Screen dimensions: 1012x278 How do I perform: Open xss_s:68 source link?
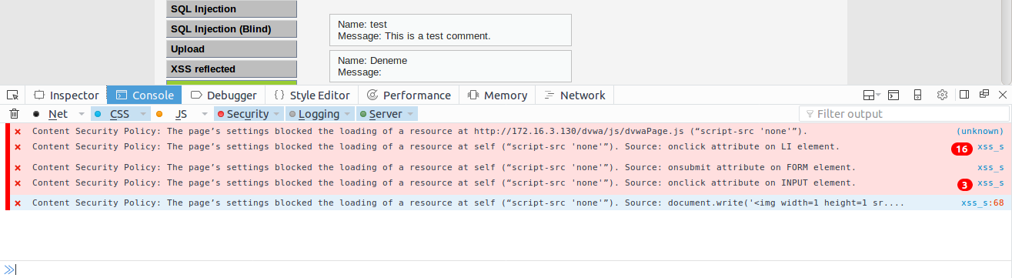[x=982, y=203]
